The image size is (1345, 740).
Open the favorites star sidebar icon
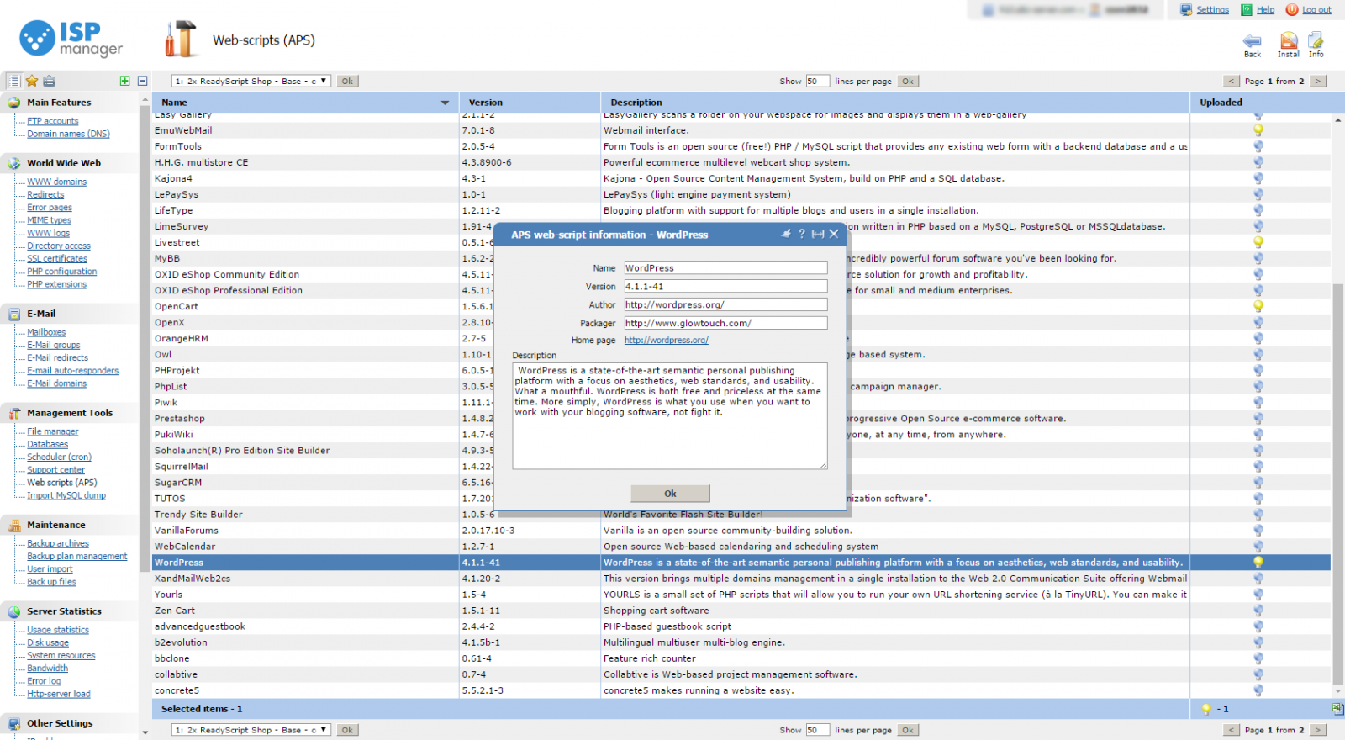pos(32,81)
